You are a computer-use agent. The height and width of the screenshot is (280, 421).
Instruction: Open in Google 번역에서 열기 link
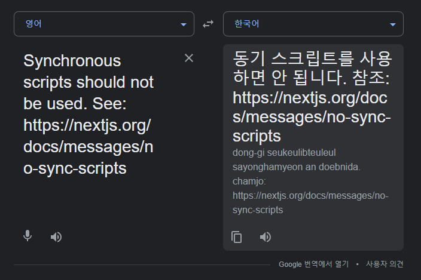click(x=313, y=264)
